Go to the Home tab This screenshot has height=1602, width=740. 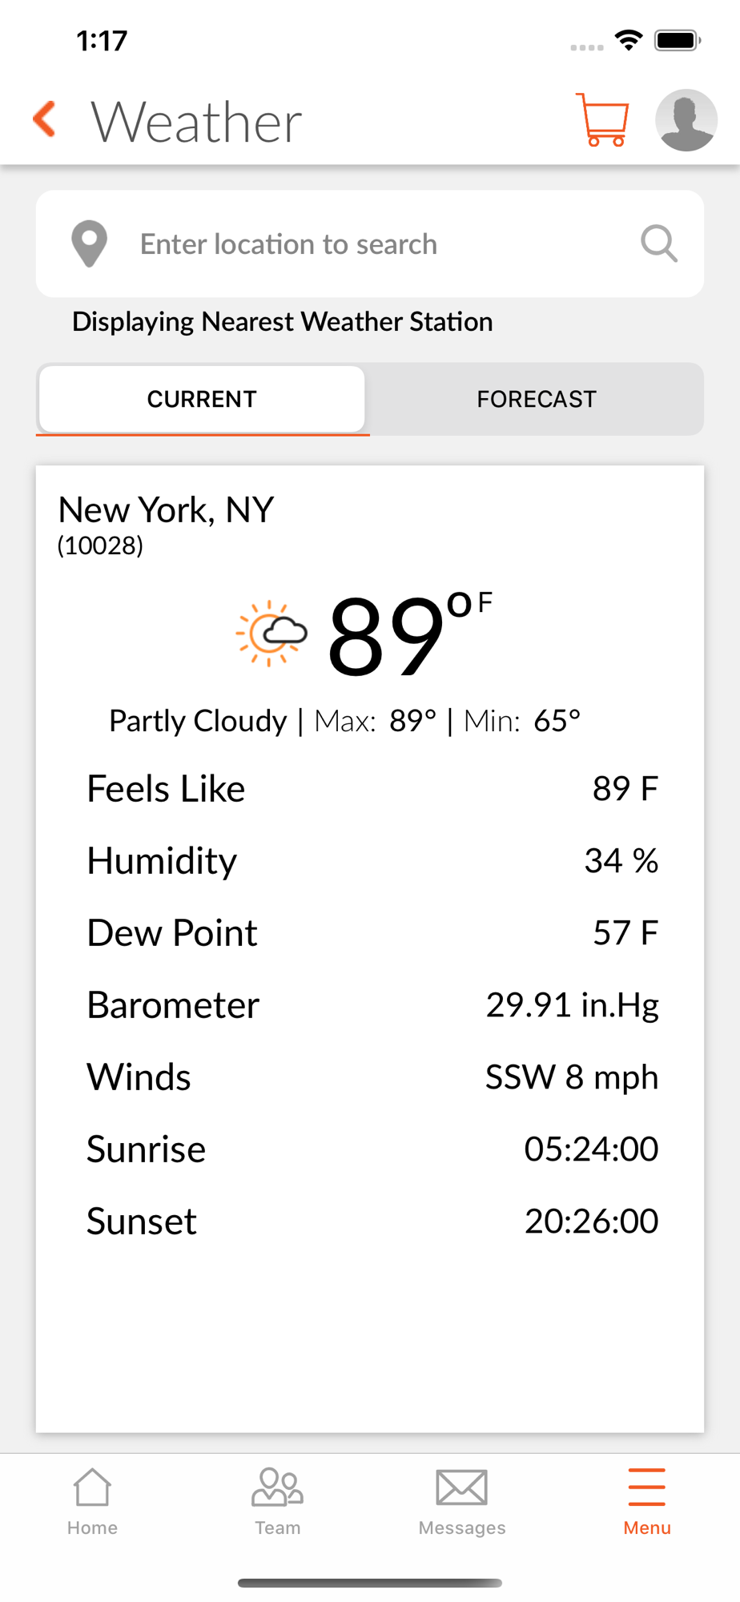[92, 1502]
